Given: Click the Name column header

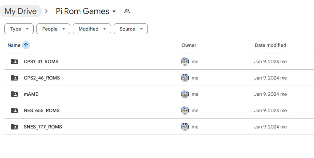Looking at the screenshot, I should click(14, 45).
